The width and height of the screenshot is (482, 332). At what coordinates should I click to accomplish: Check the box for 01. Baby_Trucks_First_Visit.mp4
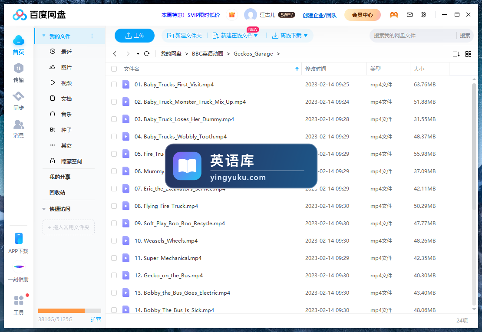[114, 85]
